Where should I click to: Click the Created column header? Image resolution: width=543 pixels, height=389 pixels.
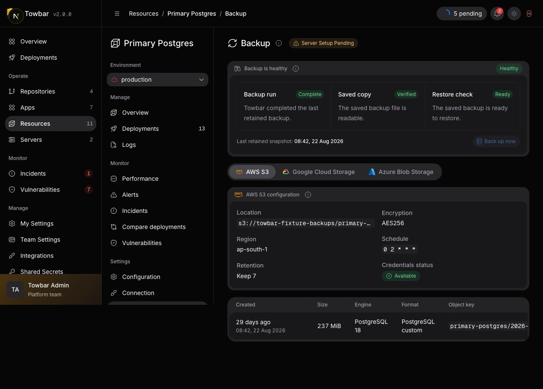tap(246, 305)
